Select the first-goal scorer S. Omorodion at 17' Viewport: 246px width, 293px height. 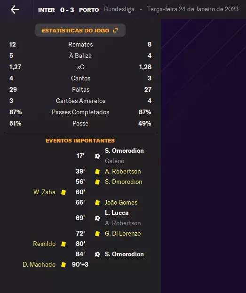pyautogui.click(x=124, y=150)
